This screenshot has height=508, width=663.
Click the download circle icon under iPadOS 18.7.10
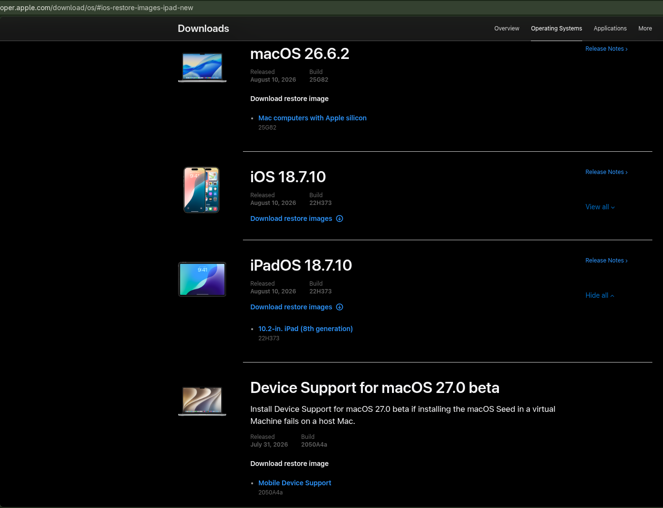click(x=340, y=307)
